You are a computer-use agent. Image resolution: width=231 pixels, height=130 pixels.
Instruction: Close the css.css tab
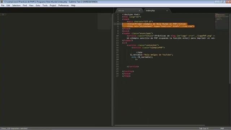139,10
